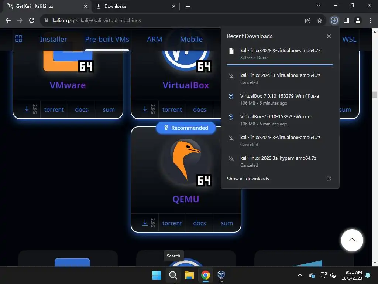The height and width of the screenshot is (284, 378).
Task: Click the VirtualBox torrent link
Action: tap(172, 109)
